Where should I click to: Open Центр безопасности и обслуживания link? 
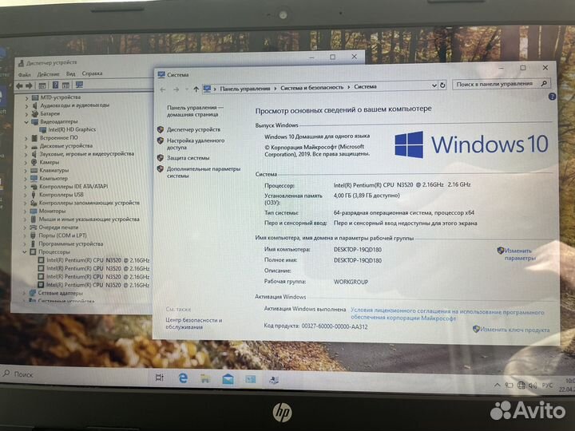pos(193,323)
